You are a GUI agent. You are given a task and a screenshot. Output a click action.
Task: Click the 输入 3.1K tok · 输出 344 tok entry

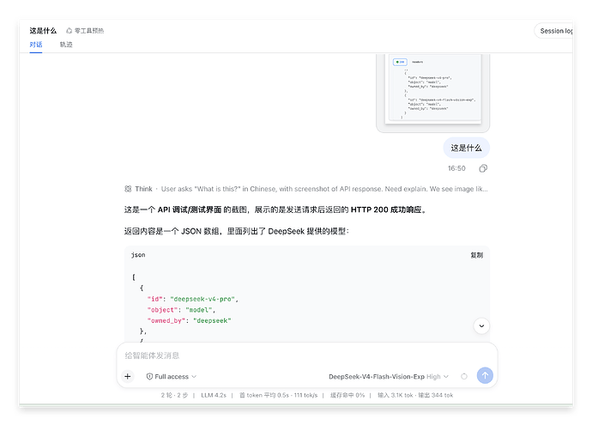(415, 395)
